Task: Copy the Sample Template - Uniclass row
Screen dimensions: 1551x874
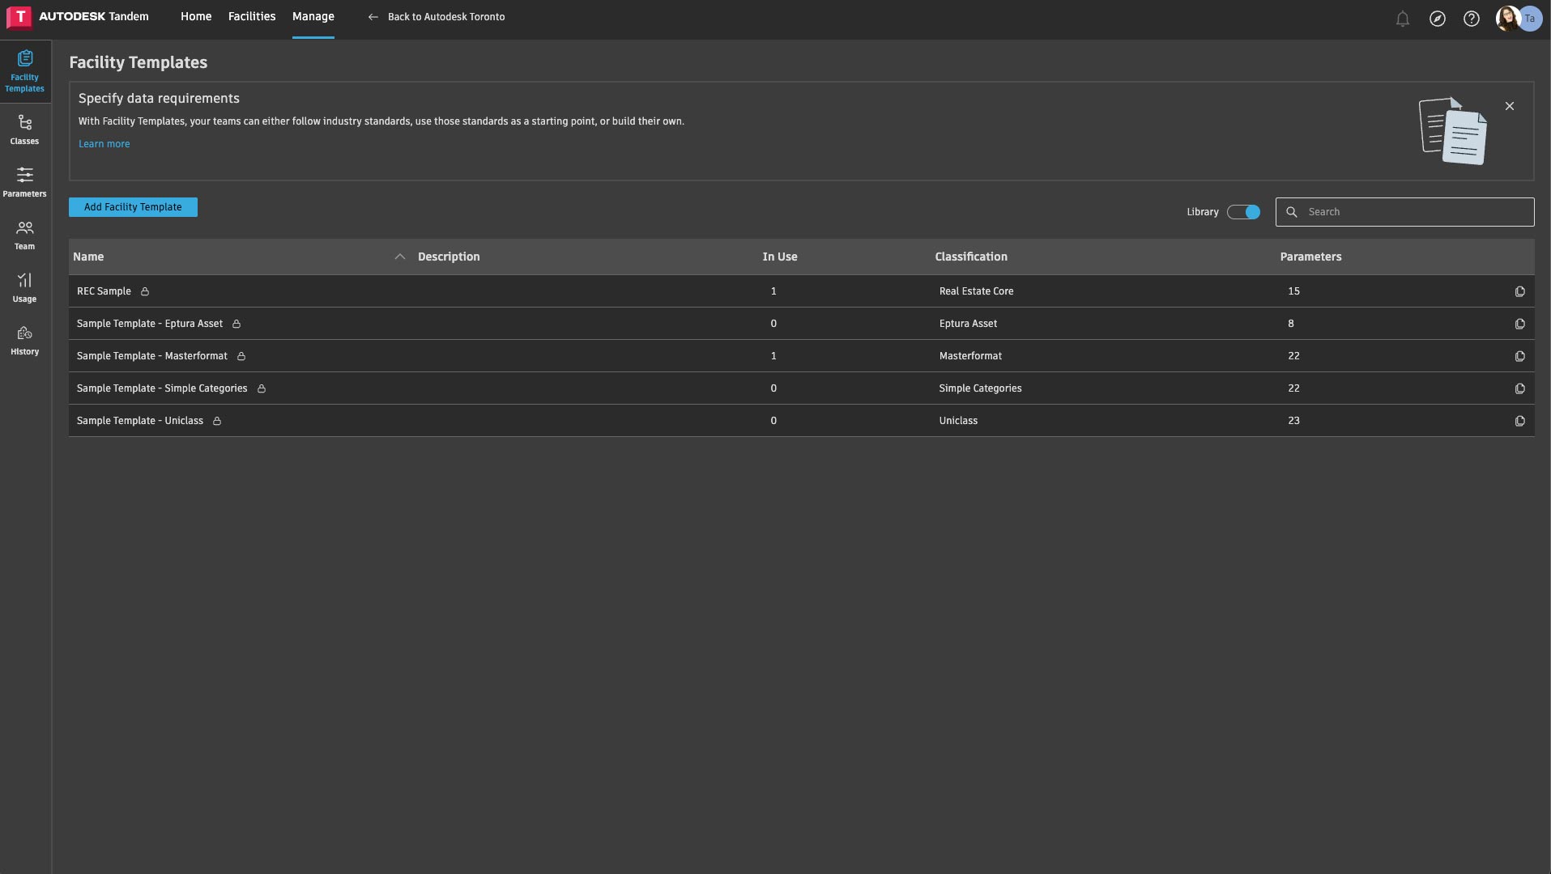Action: [x=1519, y=421]
